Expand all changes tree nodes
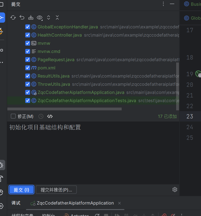Image resolution: width=201 pixels, height=216 pixels. [x=49, y=17]
